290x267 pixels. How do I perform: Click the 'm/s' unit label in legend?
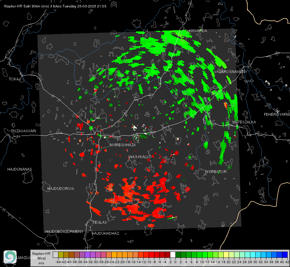point(41,263)
